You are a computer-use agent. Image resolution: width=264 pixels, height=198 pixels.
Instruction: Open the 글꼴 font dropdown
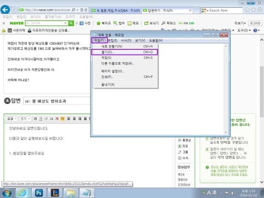[x=12, y=118]
